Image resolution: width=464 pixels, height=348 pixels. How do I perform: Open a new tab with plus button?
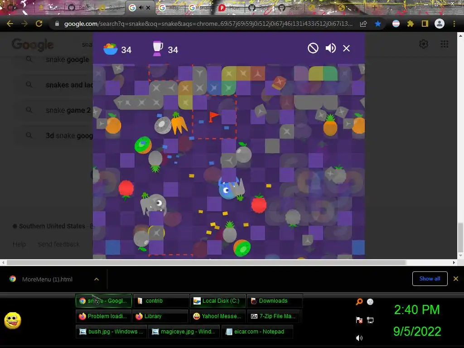pyautogui.click(x=374, y=8)
